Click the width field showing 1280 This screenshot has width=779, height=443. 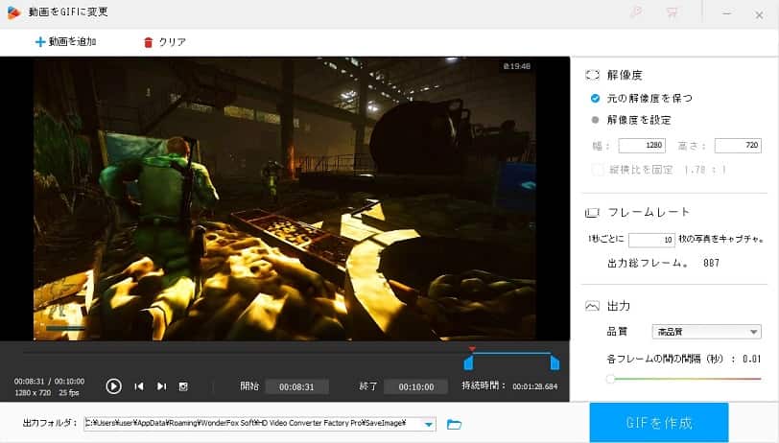642,145
